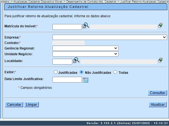Viewport: 169px width, 126px height.
Task: Click the eraser icon on Localidade row
Action: 161,60
